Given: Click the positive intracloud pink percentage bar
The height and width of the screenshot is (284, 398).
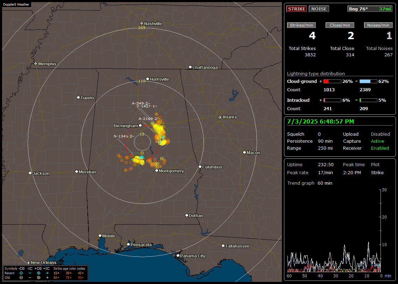Looking at the screenshot, I should (332, 100).
